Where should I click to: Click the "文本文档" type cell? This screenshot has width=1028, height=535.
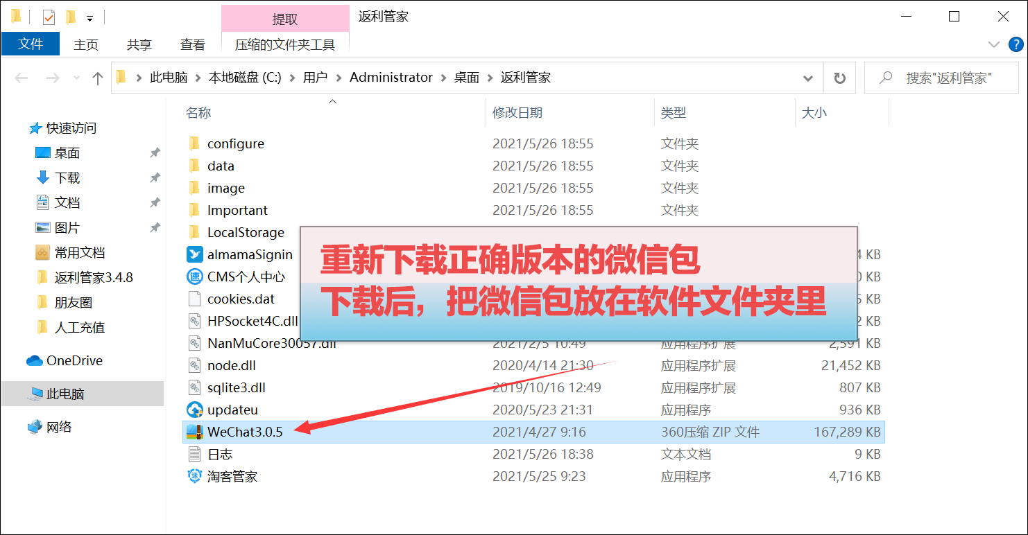pos(686,454)
